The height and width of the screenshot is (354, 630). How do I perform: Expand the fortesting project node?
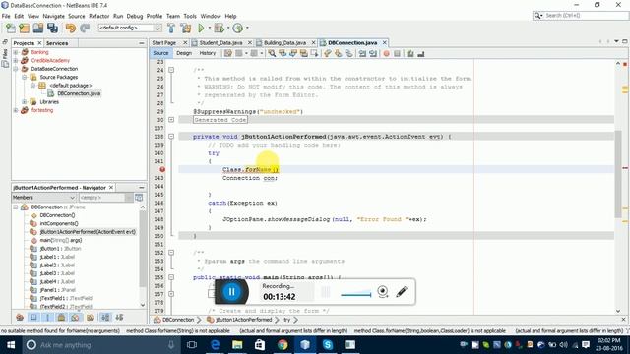[x=16, y=110]
